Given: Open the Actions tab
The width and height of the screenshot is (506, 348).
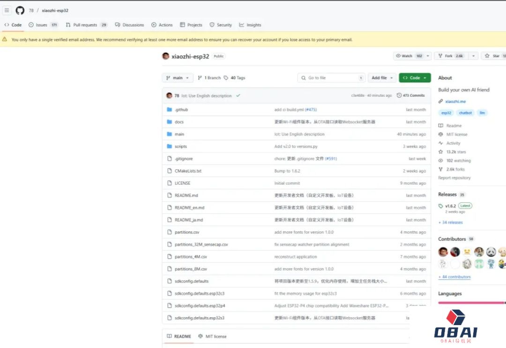Looking at the screenshot, I should 162,25.
